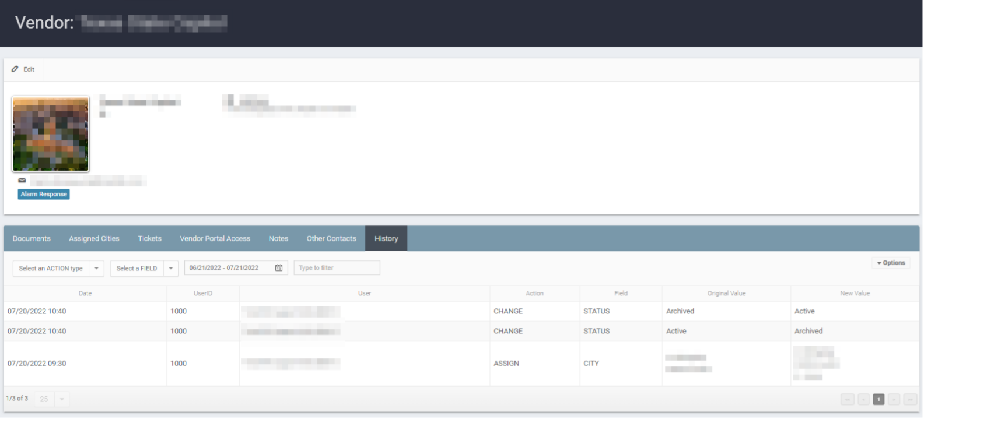
Task: Open the page size 25 dropdown
Action: (52, 399)
